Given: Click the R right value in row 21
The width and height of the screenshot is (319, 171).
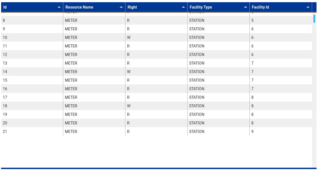Looking at the screenshot, I should pyautogui.click(x=128, y=131).
